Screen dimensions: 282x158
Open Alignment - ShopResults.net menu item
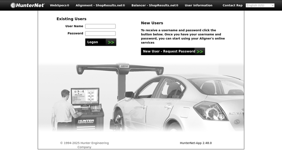[100, 5]
